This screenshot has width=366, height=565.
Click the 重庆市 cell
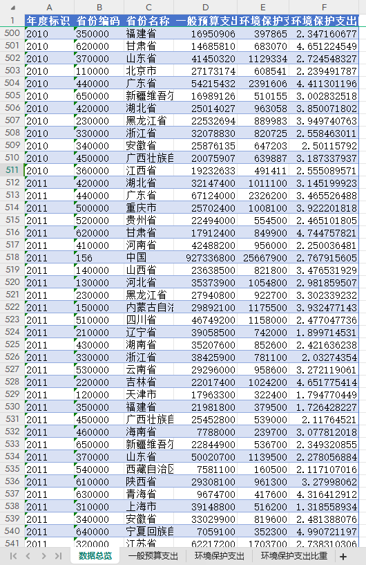[148, 208]
